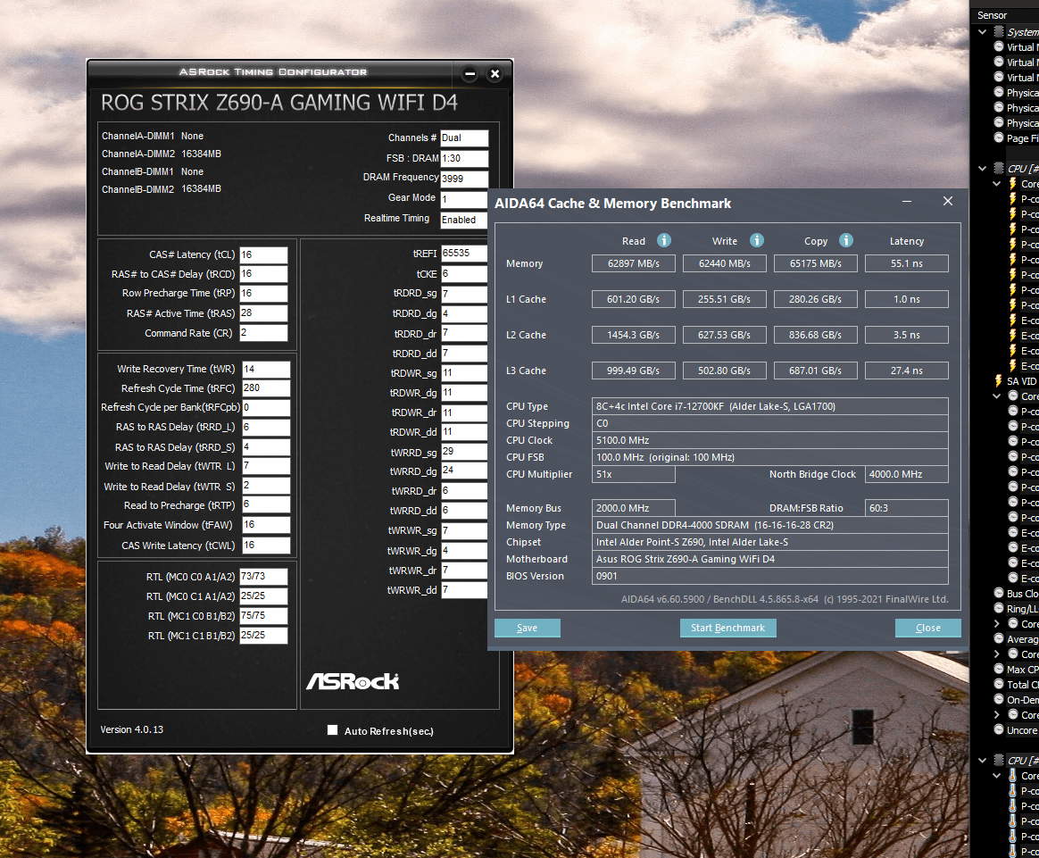1039x858 pixels.
Task: Click the RAS# Active Time (tRAS) field
Action: (263, 312)
